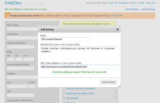Open the Case file link
This screenshot has height=103, width=160.
click(113, 3)
